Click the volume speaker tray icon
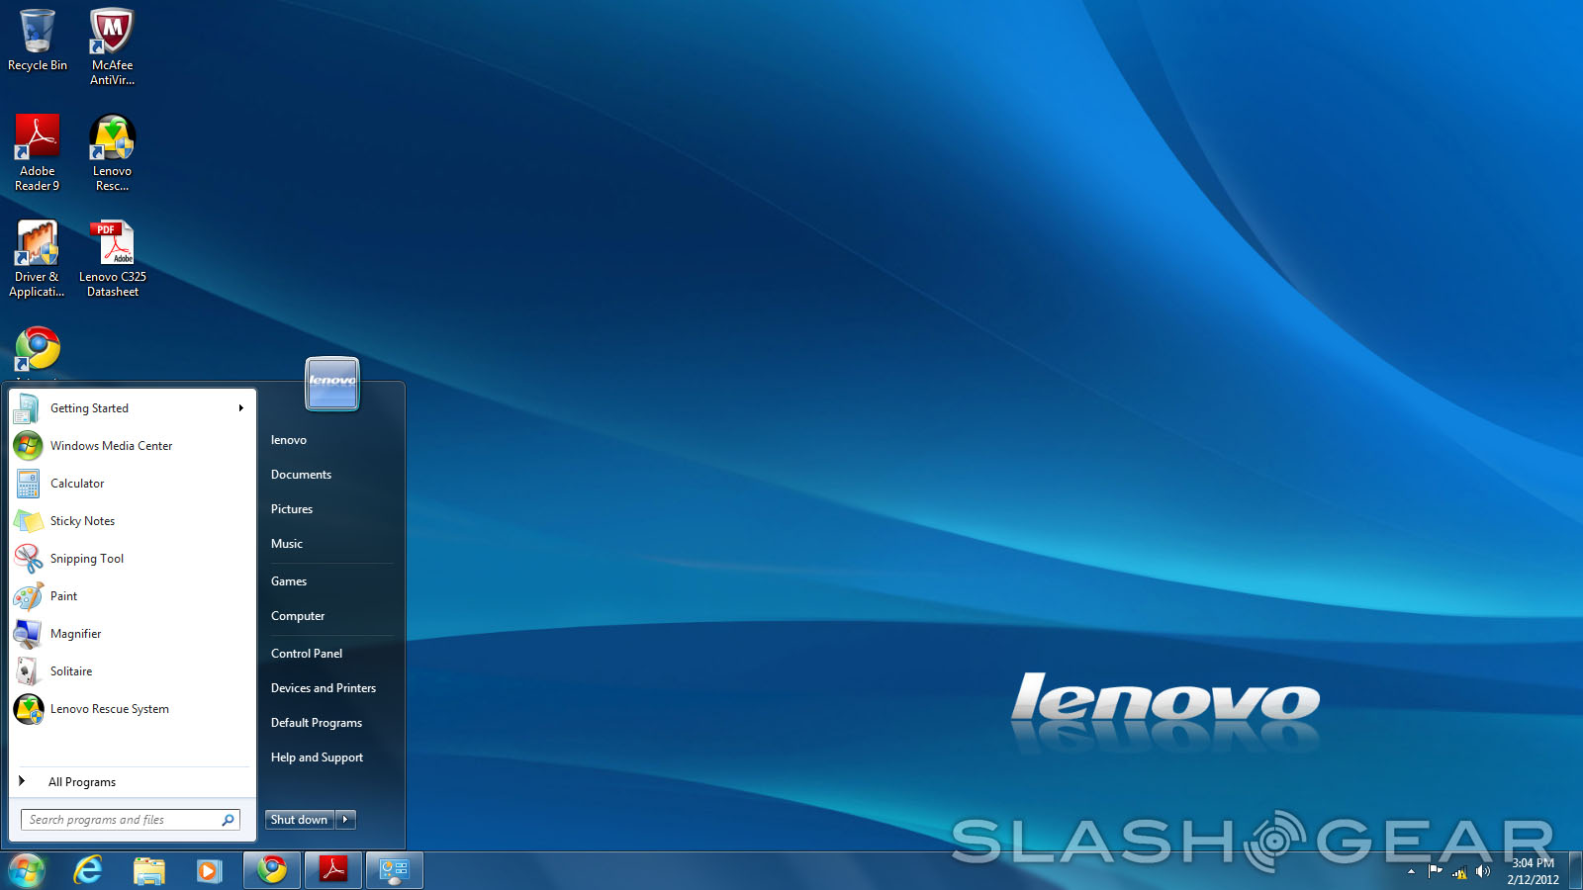The height and width of the screenshot is (890, 1583). [1482, 871]
